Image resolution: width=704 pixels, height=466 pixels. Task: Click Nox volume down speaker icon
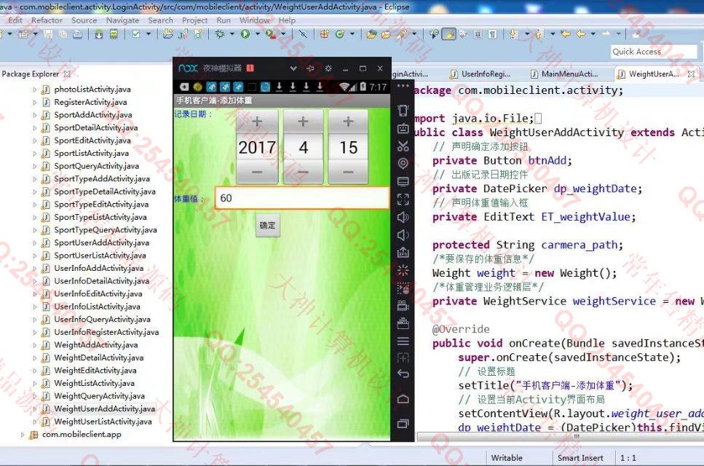(403, 234)
